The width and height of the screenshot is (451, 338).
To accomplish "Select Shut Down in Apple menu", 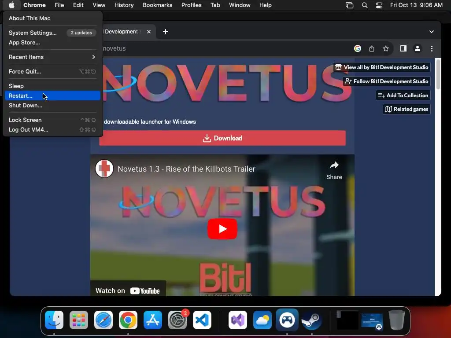I will tap(52, 106).
